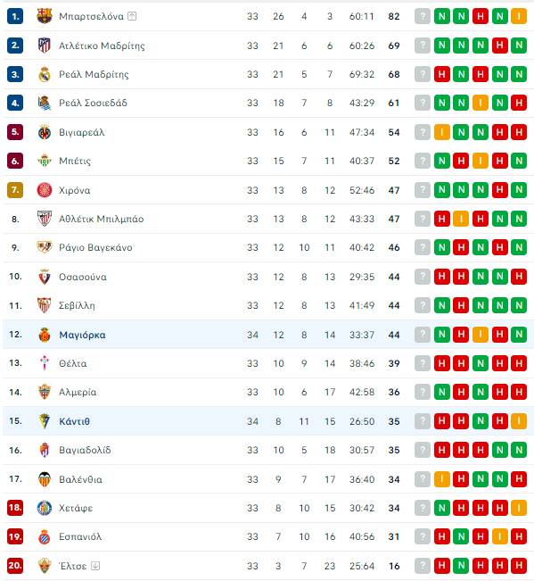
Task: Click the rank 1 blue position badge
Action: (x=15, y=16)
